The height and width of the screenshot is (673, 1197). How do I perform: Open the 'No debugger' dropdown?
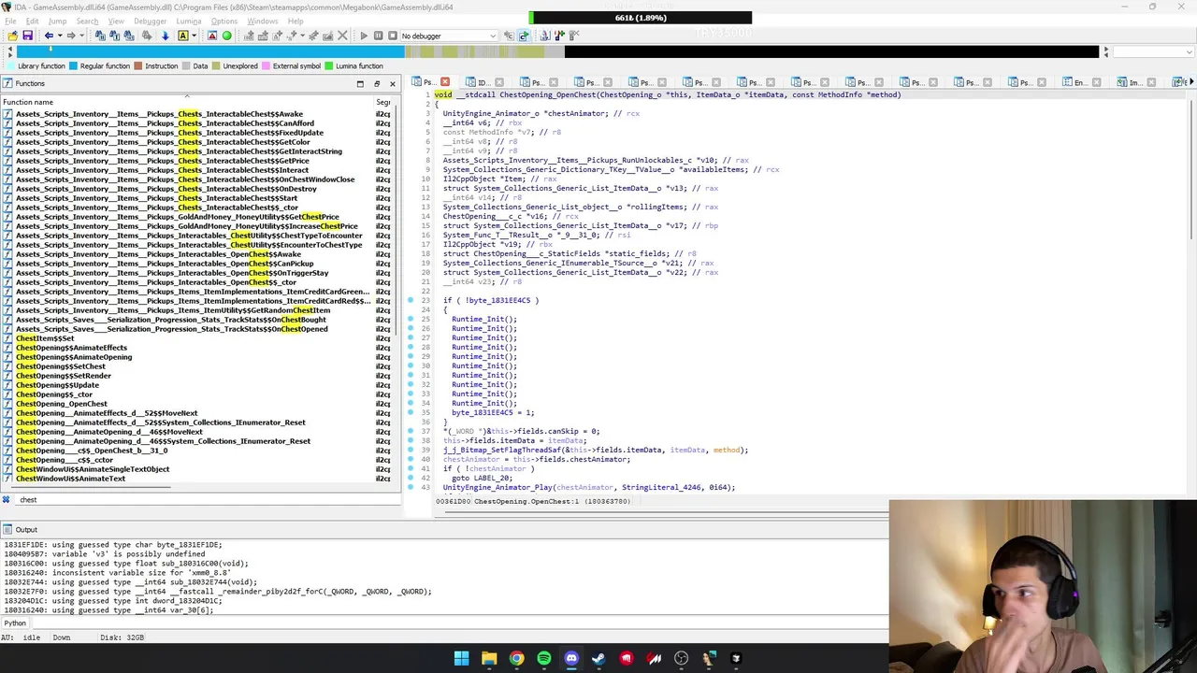click(448, 36)
